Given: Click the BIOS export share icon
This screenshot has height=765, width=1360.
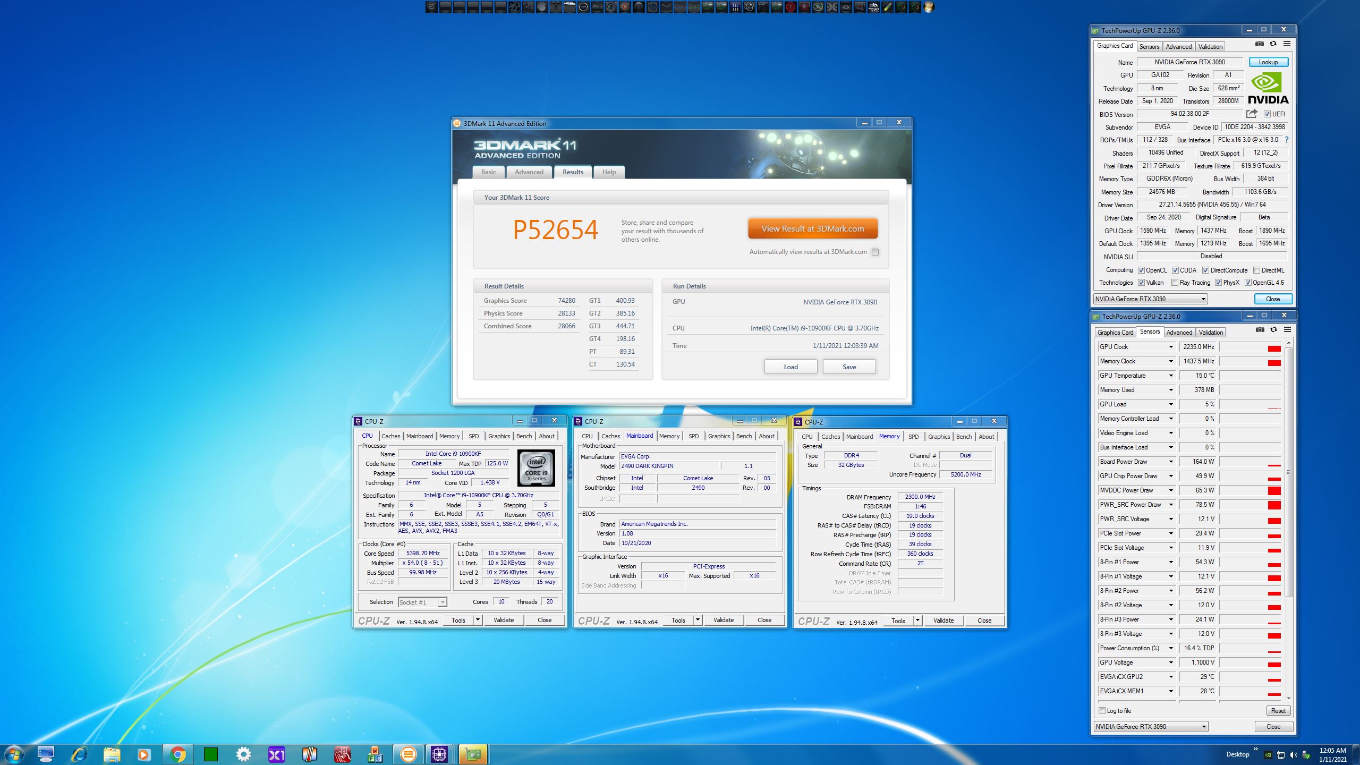Looking at the screenshot, I should point(1252,114).
